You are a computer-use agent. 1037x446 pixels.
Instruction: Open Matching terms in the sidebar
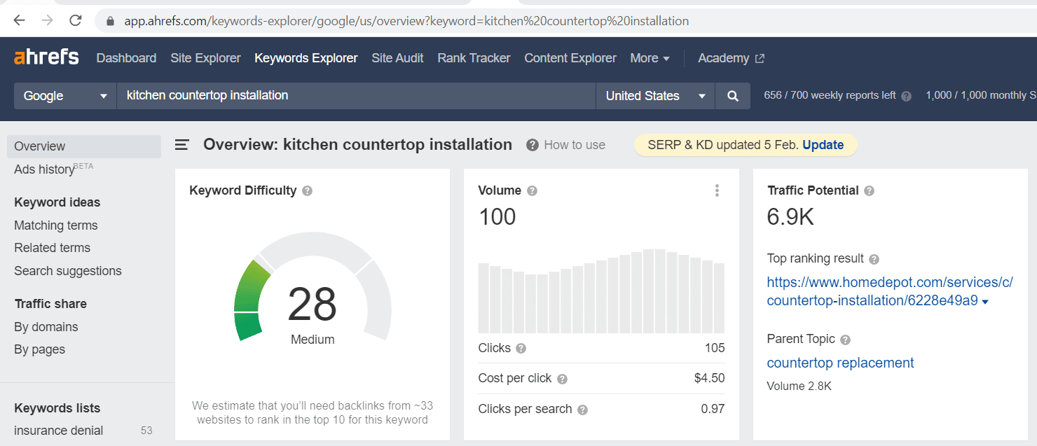[56, 225]
